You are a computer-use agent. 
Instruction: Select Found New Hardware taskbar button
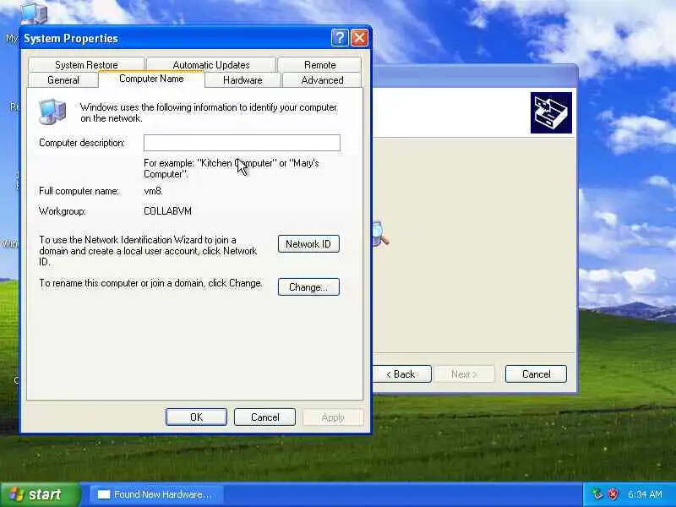tap(157, 494)
